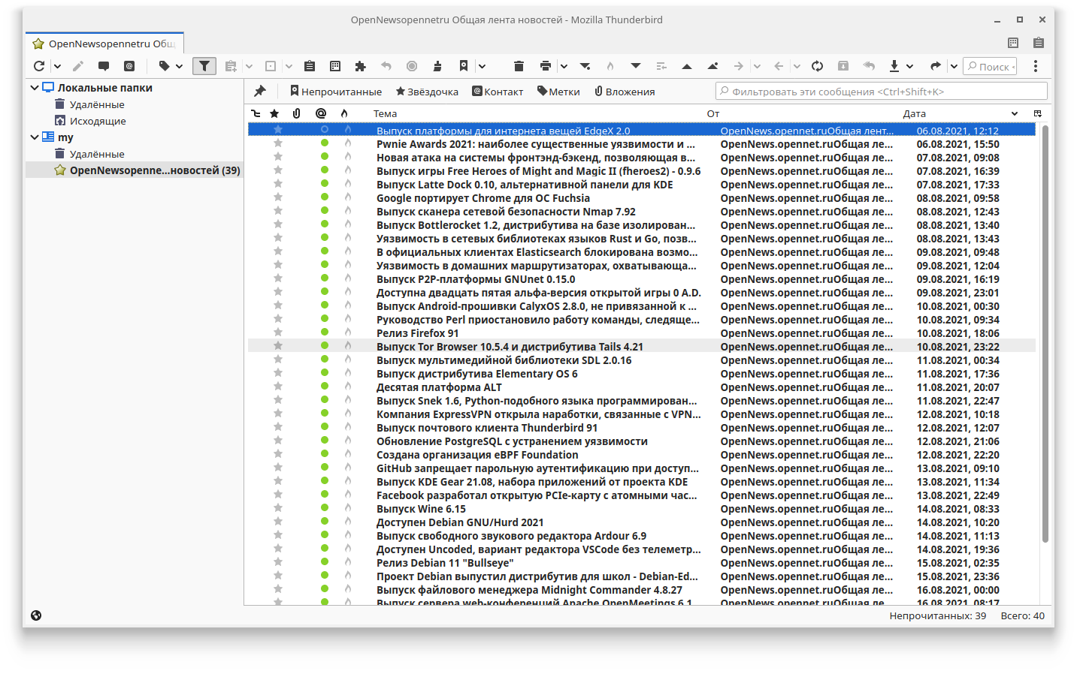Screen dimensions: 1077x674
Task: Toggle the Непрочитанные filter
Action: pyautogui.click(x=336, y=92)
